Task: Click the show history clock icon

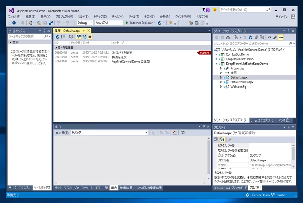Action: click(x=71, y=37)
